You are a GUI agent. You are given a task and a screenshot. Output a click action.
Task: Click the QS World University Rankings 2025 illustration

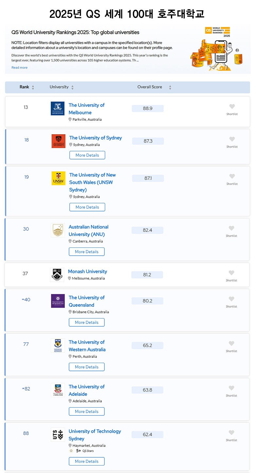(x=215, y=49)
